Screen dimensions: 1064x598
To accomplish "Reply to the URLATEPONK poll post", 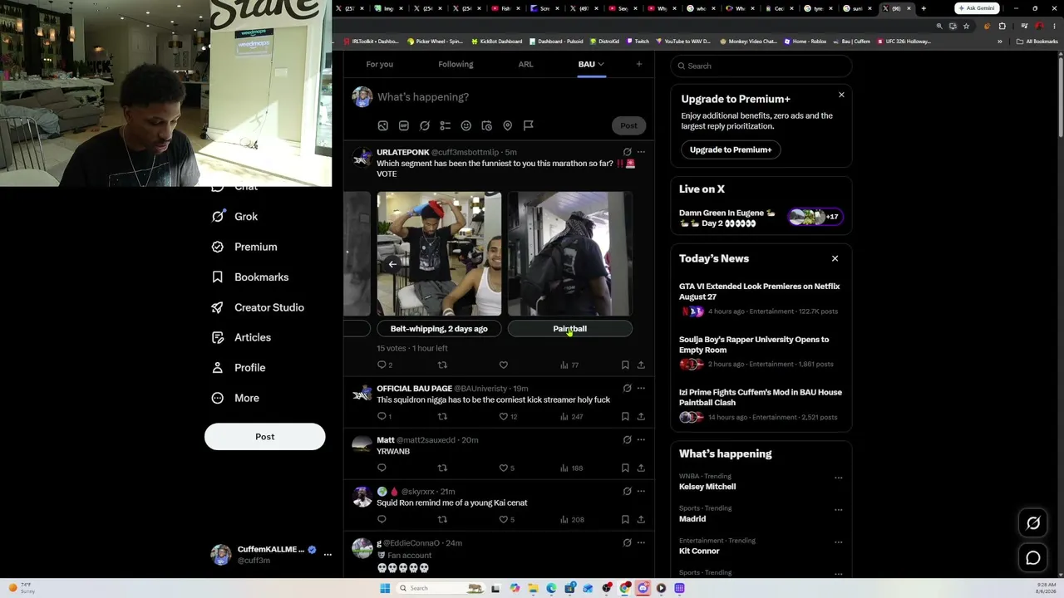I will click(382, 365).
